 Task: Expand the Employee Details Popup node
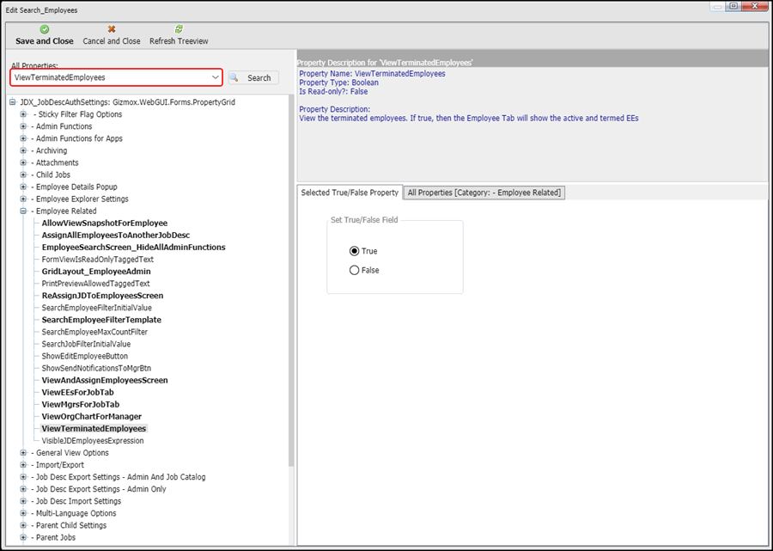[x=23, y=187]
